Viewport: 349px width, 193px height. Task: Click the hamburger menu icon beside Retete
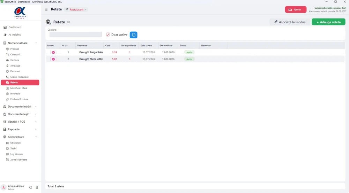[x=46, y=9]
